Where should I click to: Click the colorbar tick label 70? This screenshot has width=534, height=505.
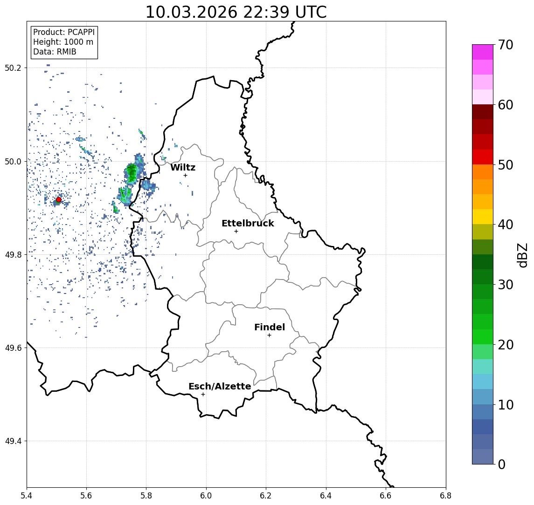click(x=506, y=45)
